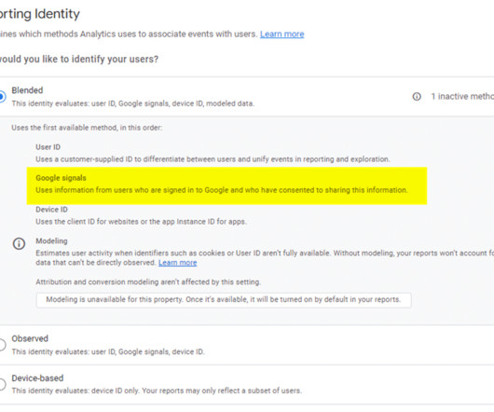494x412 pixels.
Task: Click the Blended option title
Action: (27, 90)
